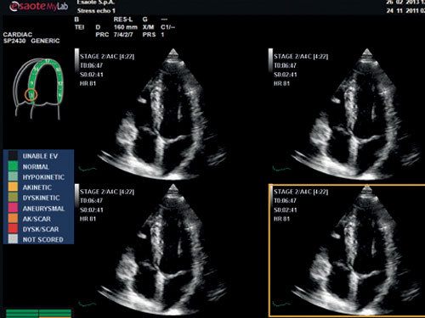Image resolution: width=425 pixels, height=318 pixels.
Task: Choose the NORMAL green score swatch
Action: click(x=13, y=166)
